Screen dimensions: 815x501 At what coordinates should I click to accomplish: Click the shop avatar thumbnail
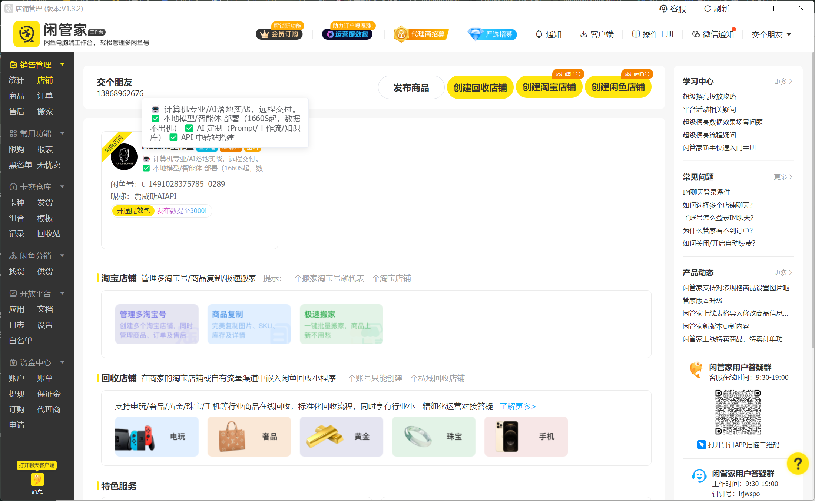(x=124, y=157)
